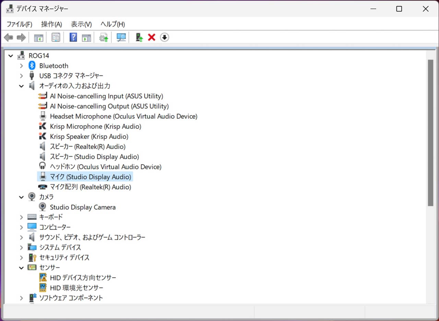Select マイク (Studio Display Audio) device
Image resolution: width=439 pixels, height=321 pixels.
pos(91,177)
